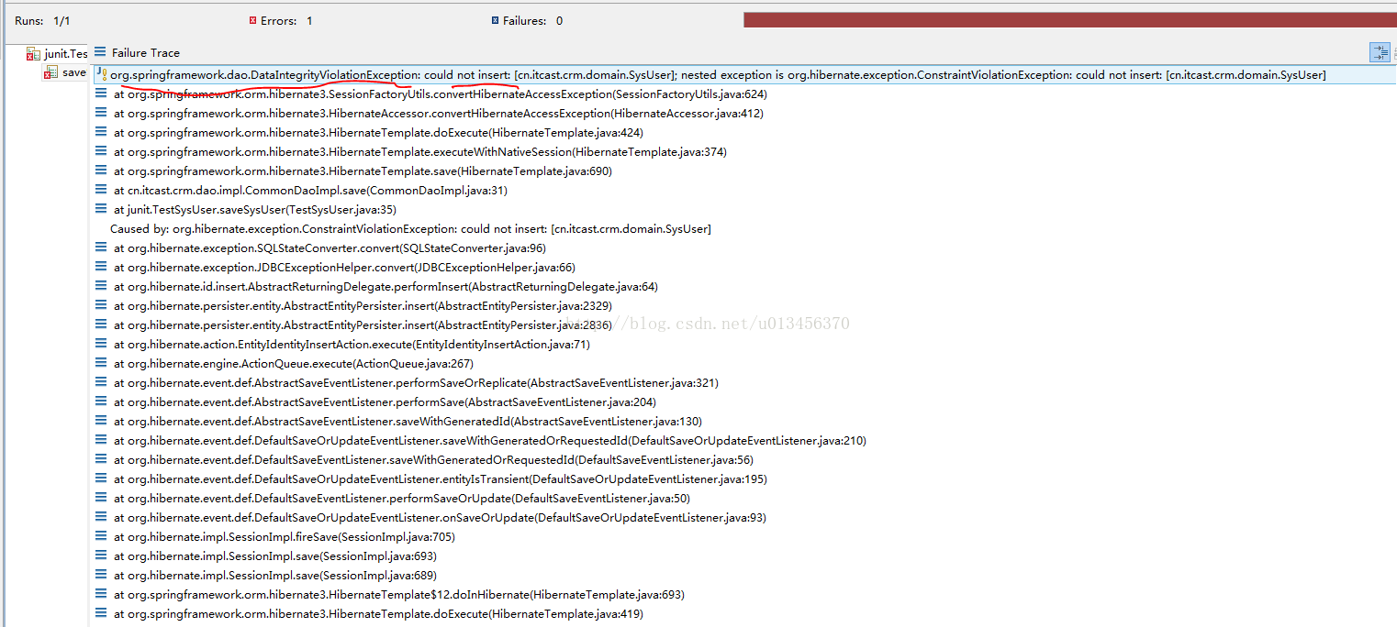Select HibernateTemplate.doExecute line 424 entry
The width and height of the screenshot is (1397, 627).
(378, 133)
